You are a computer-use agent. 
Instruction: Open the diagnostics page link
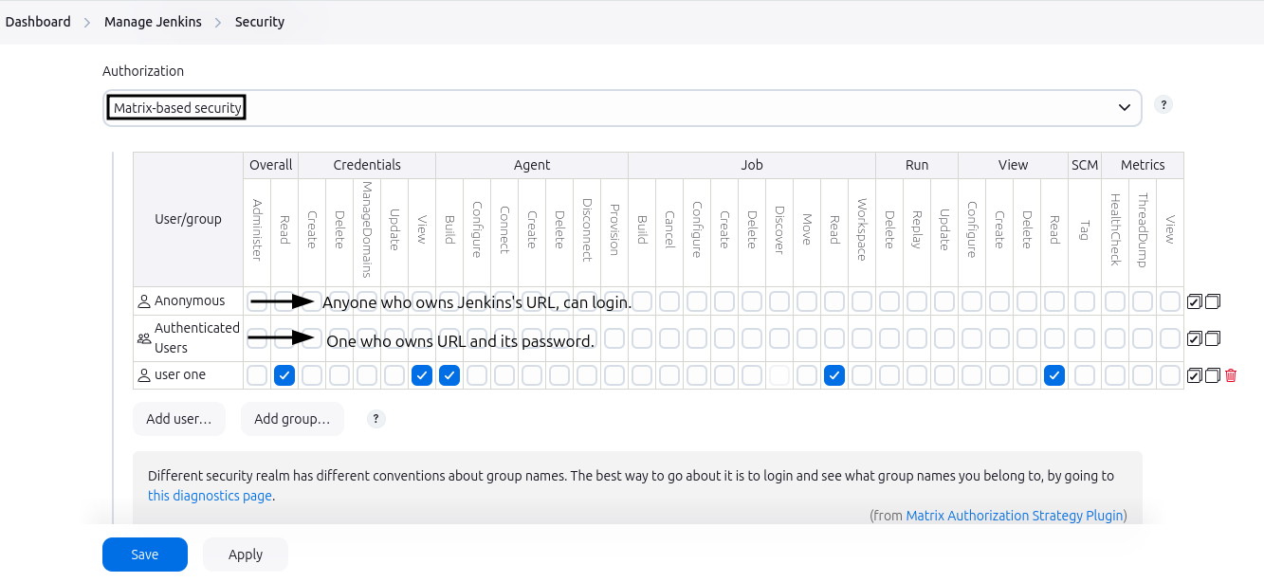(x=210, y=496)
